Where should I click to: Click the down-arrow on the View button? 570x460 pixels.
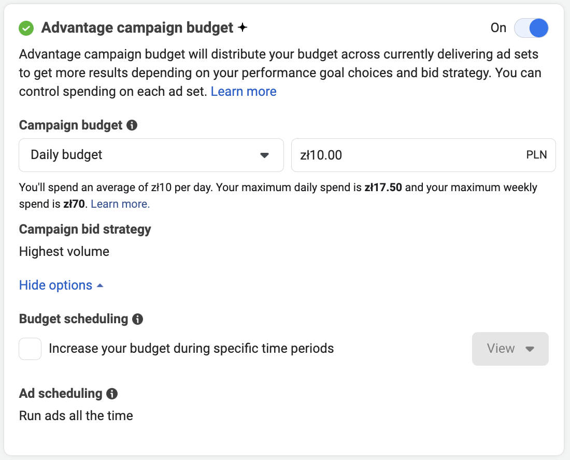click(x=530, y=349)
